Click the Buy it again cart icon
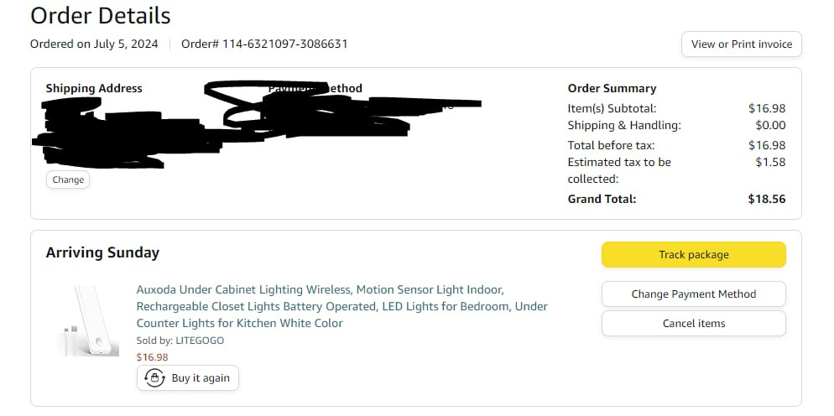Viewport: 834px width, 416px height. pyautogui.click(x=154, y=378)
